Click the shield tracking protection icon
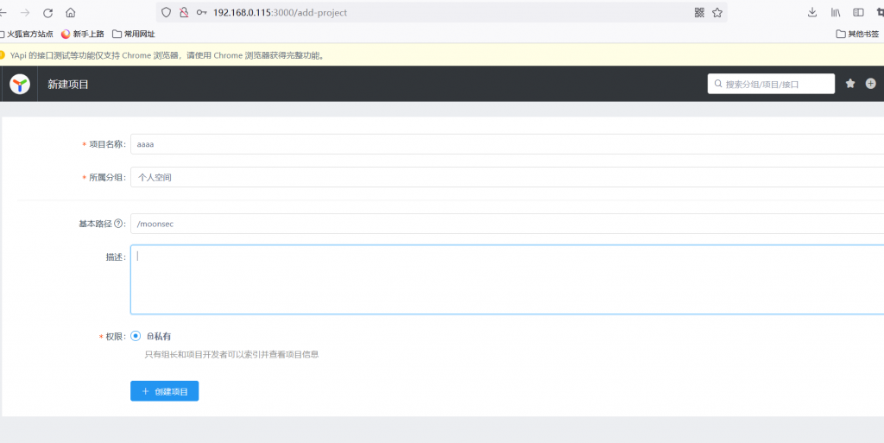This screenshot has width=884, height=443. click(167, 13)
